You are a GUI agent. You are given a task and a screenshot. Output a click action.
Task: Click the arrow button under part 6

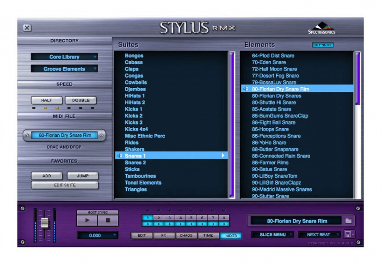(202, 224)
